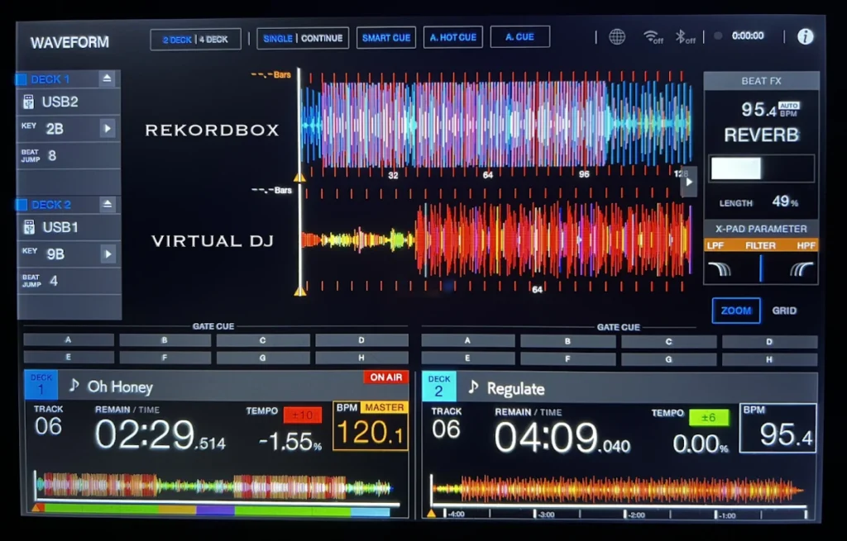Tap the Deck 2 Virtual DJ large waveform
Viewport: 847px width, 541px height.
[497, 240]
